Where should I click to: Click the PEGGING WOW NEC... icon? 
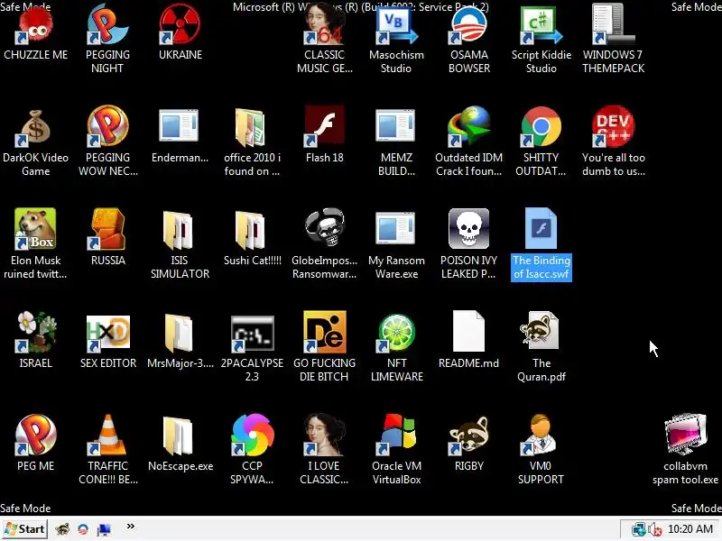(x=107, y=126)
